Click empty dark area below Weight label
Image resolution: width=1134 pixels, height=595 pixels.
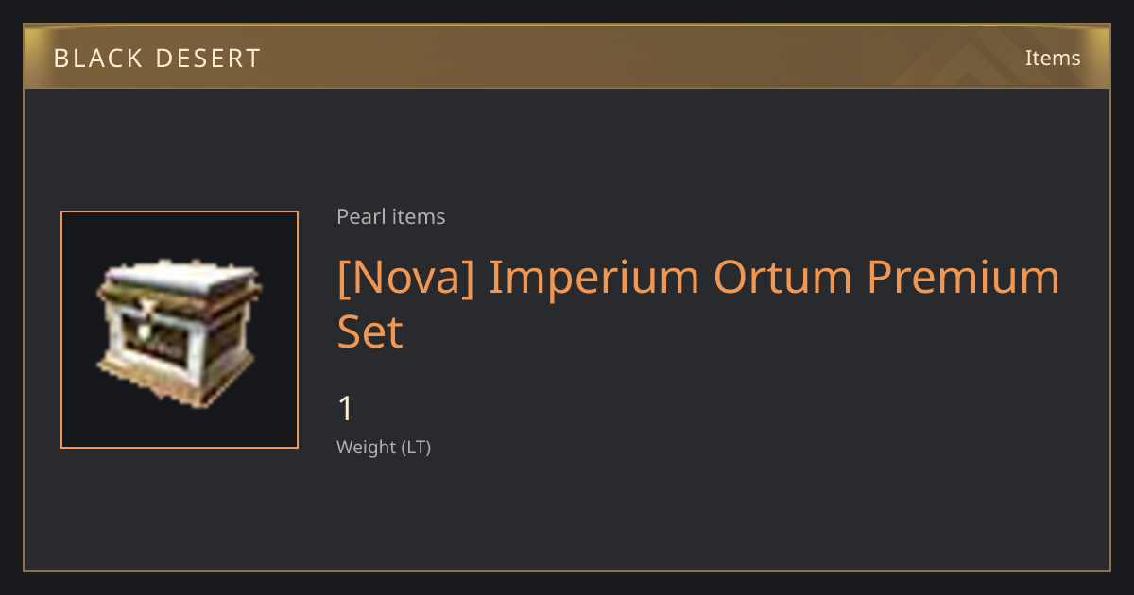click(x=567, y=515)
